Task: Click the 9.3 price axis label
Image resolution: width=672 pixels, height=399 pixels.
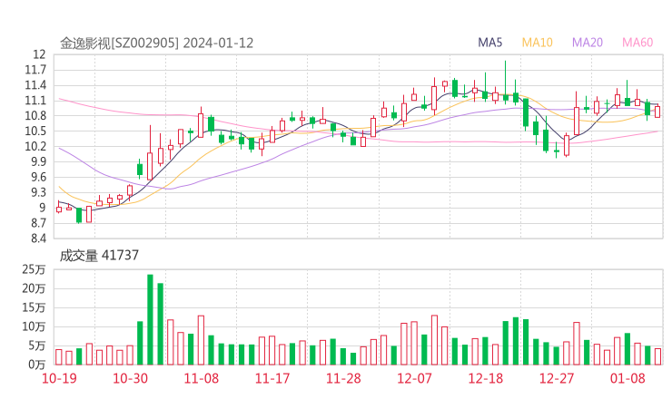Action: (38, 192)
